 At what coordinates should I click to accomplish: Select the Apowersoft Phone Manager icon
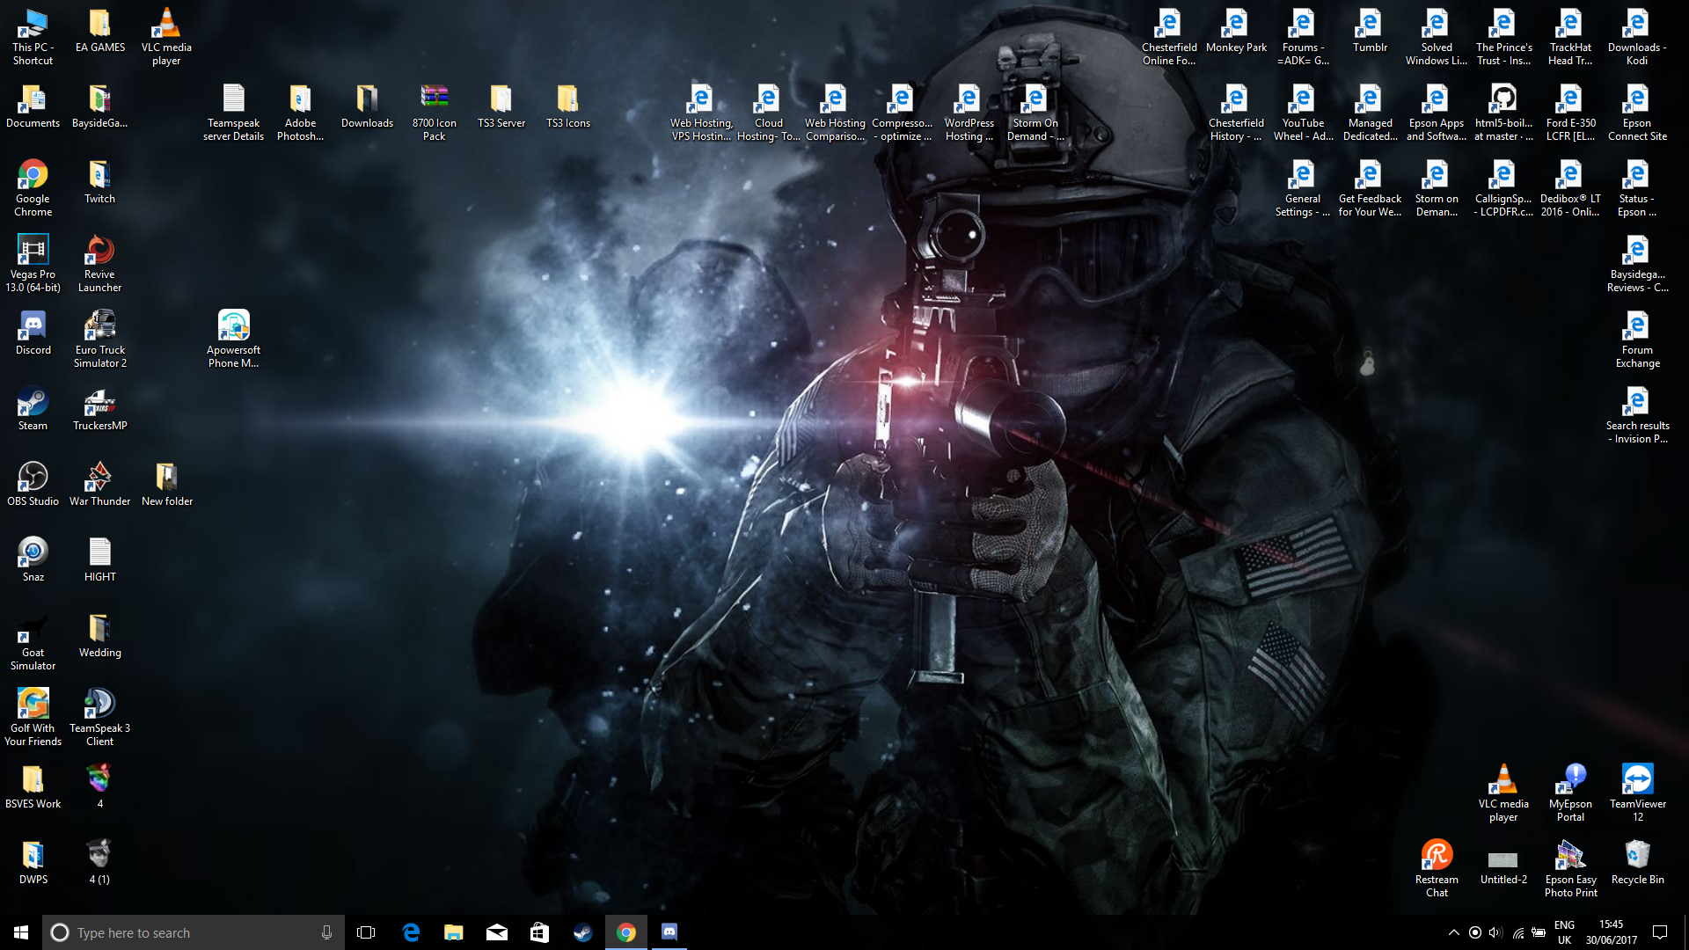point(233,339)
